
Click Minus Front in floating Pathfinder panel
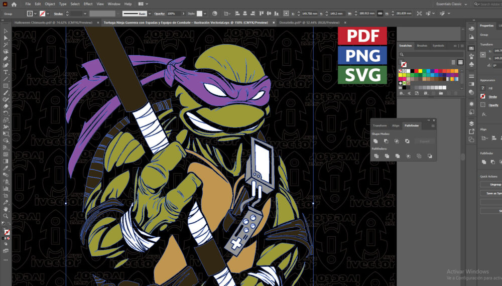click(386, 141)
